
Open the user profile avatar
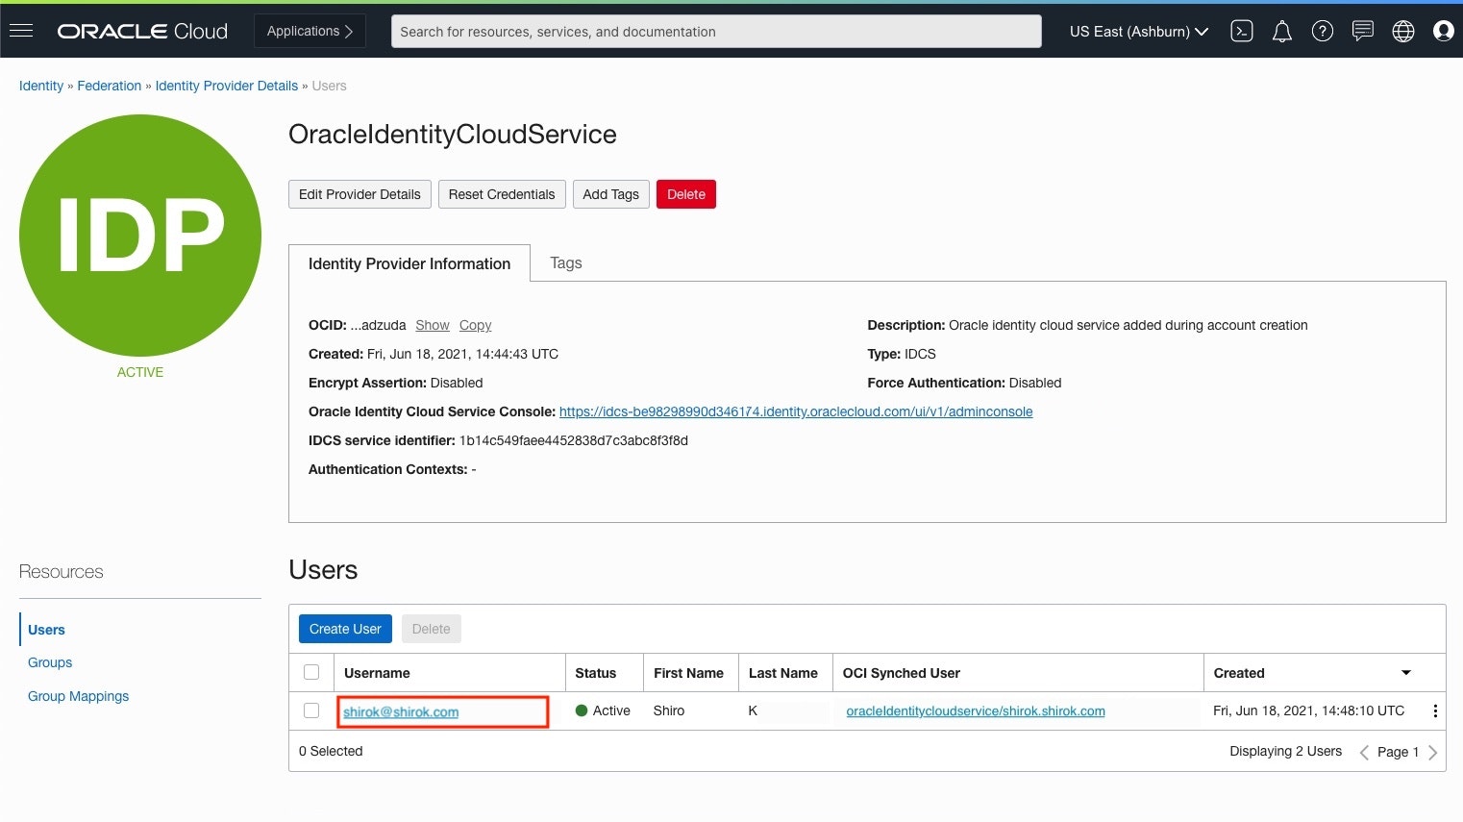pos(1444,32)
